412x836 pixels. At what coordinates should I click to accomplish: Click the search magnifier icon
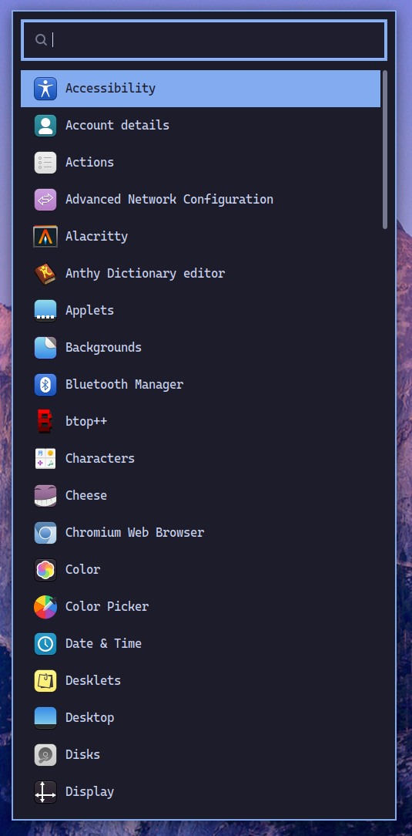[x=41, y=39]
